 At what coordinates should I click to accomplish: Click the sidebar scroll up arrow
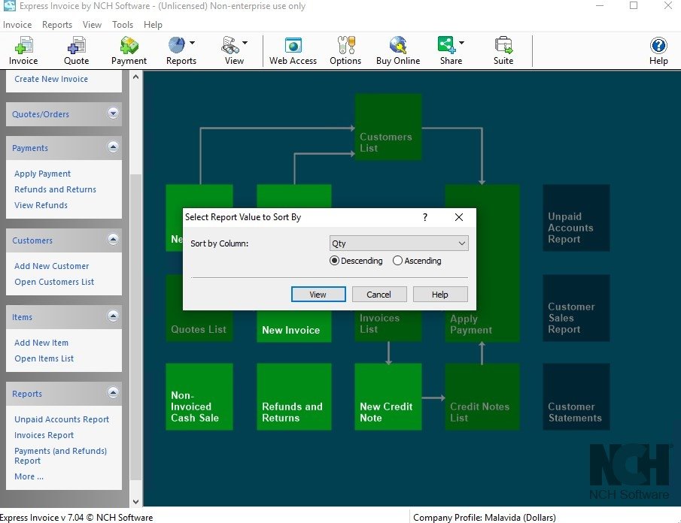(x=135, y=77)
